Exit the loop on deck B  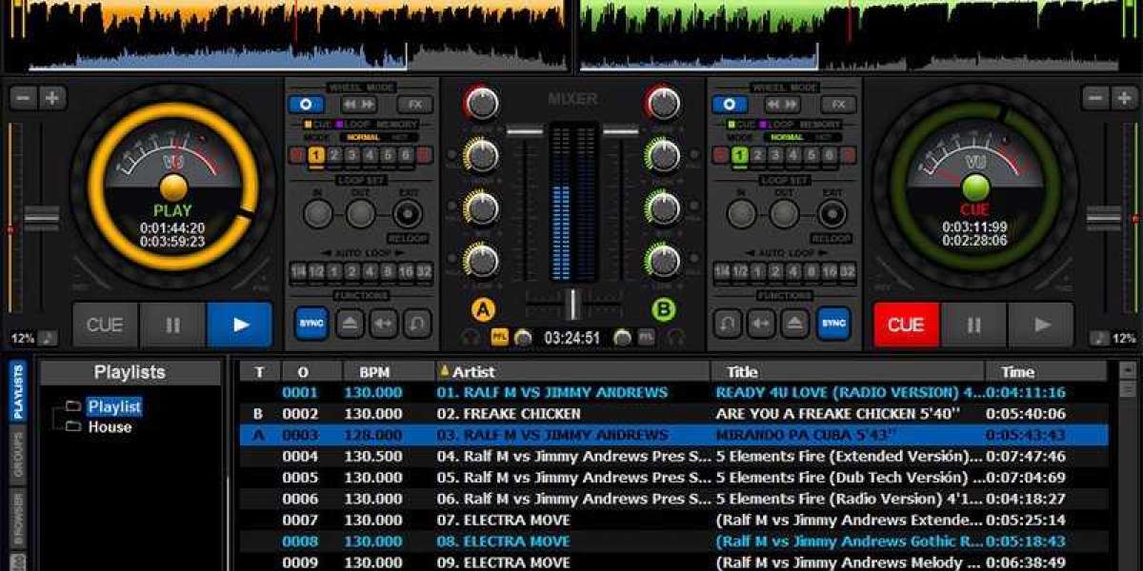coord(832,213)
